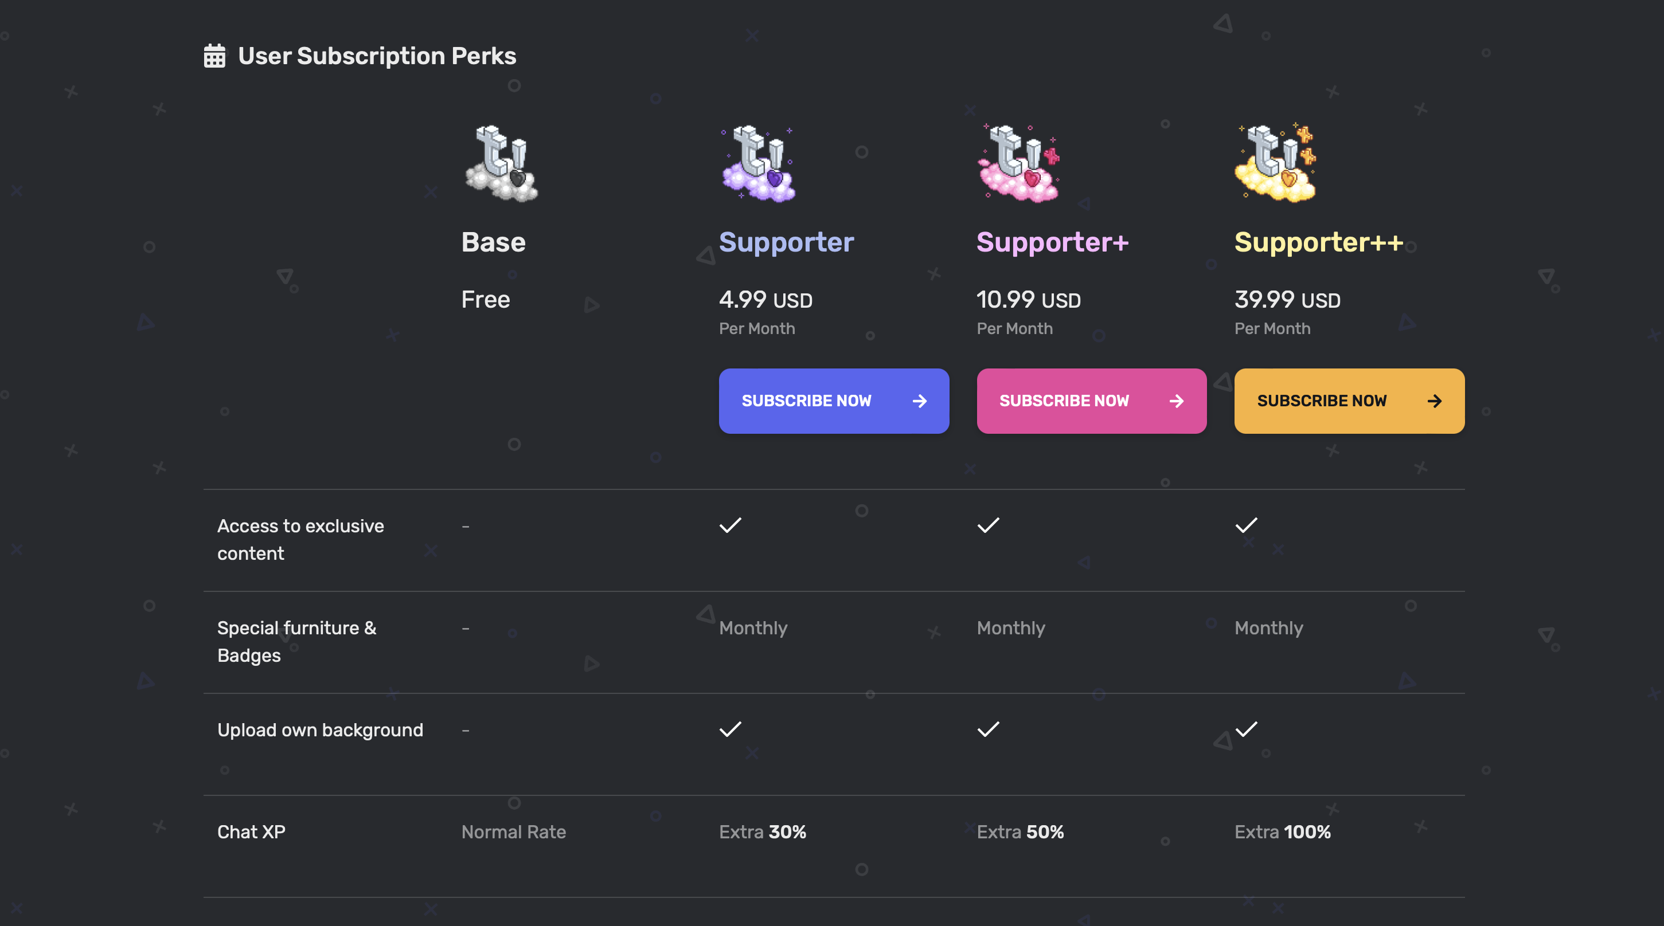Select the Supporter++ column header
Viewport: 1664px width, 926px height.
(1318, 242)
